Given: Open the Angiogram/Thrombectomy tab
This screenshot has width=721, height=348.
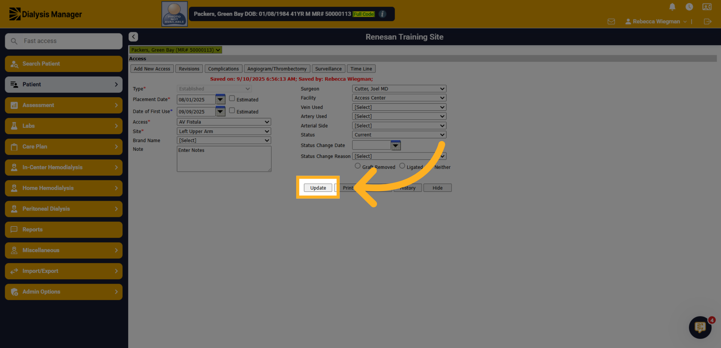Looking at the screenshot, I should 277,69.
